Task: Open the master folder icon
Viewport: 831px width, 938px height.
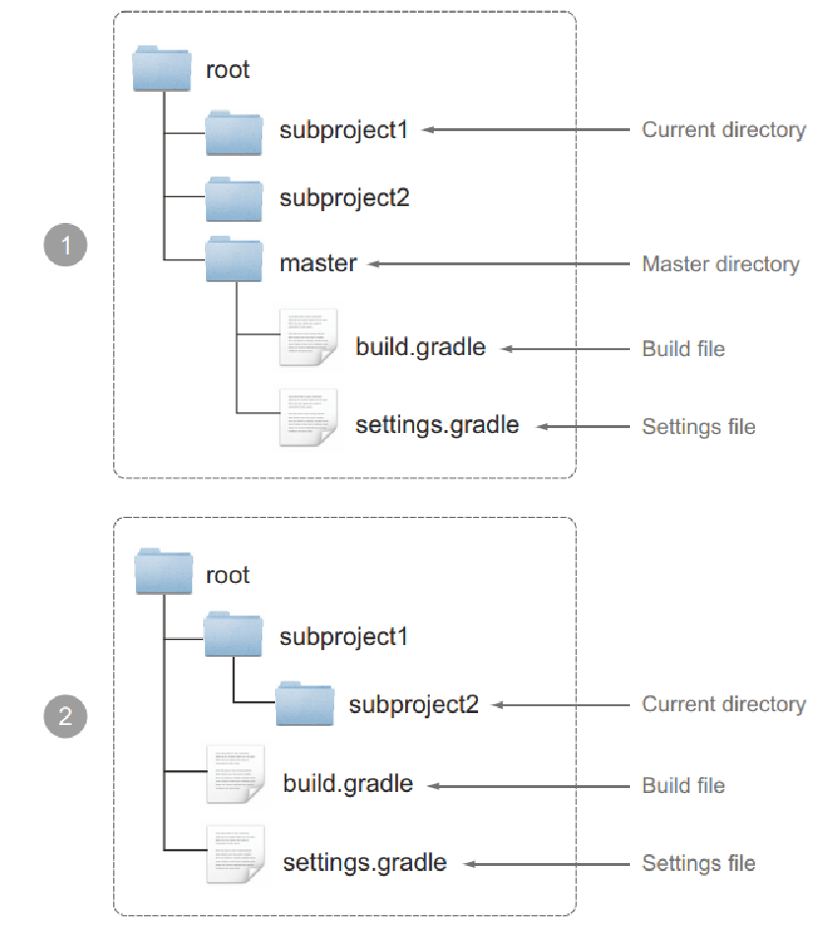Action: pyautogui.click(x=234, y=259)
